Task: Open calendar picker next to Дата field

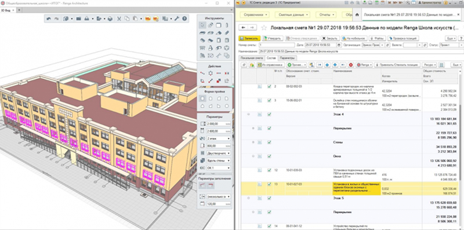Action: [339, 45]
